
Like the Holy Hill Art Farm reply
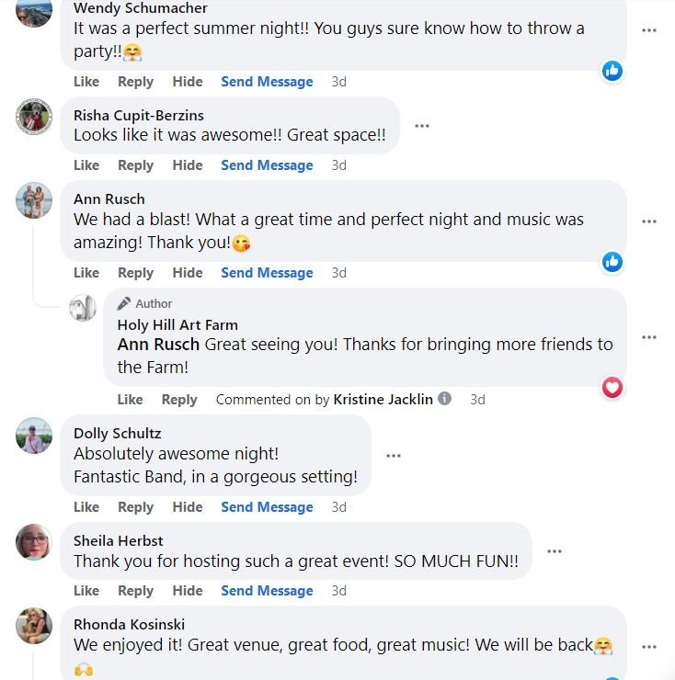point(130,400)
